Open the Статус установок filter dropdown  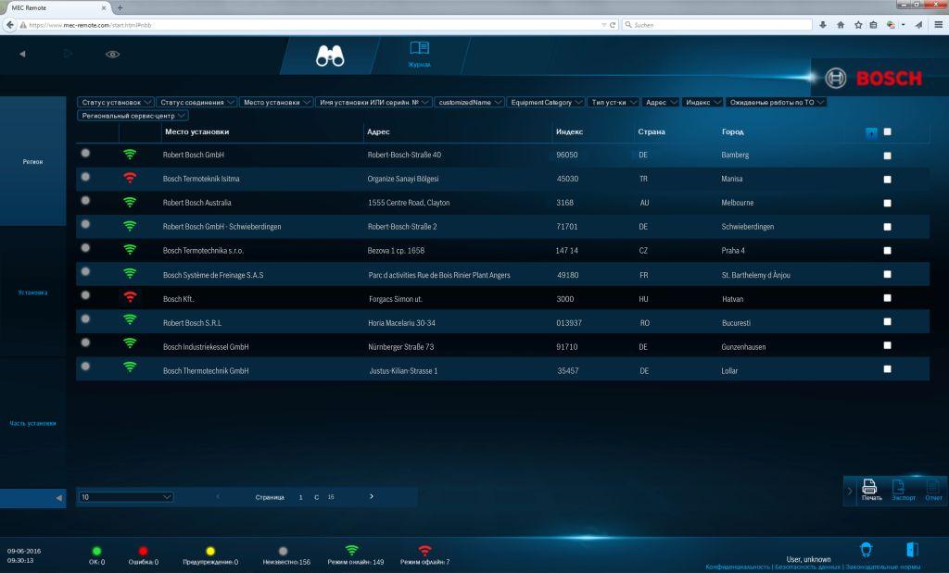pyautogui.click(x=116, y=102)
